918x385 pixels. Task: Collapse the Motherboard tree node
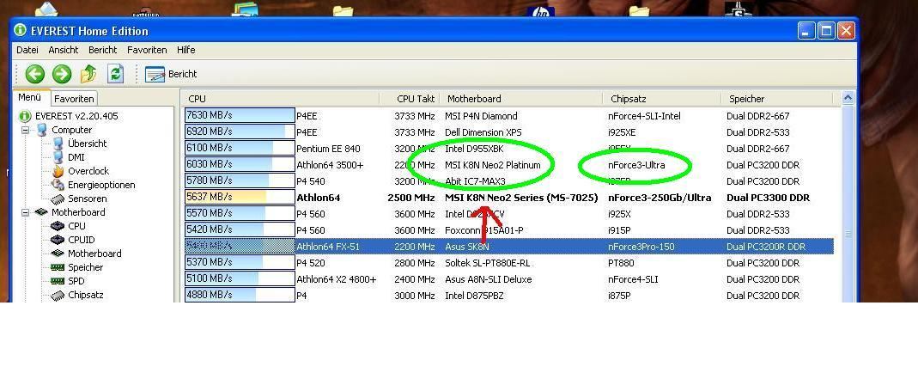click(25, 212)
